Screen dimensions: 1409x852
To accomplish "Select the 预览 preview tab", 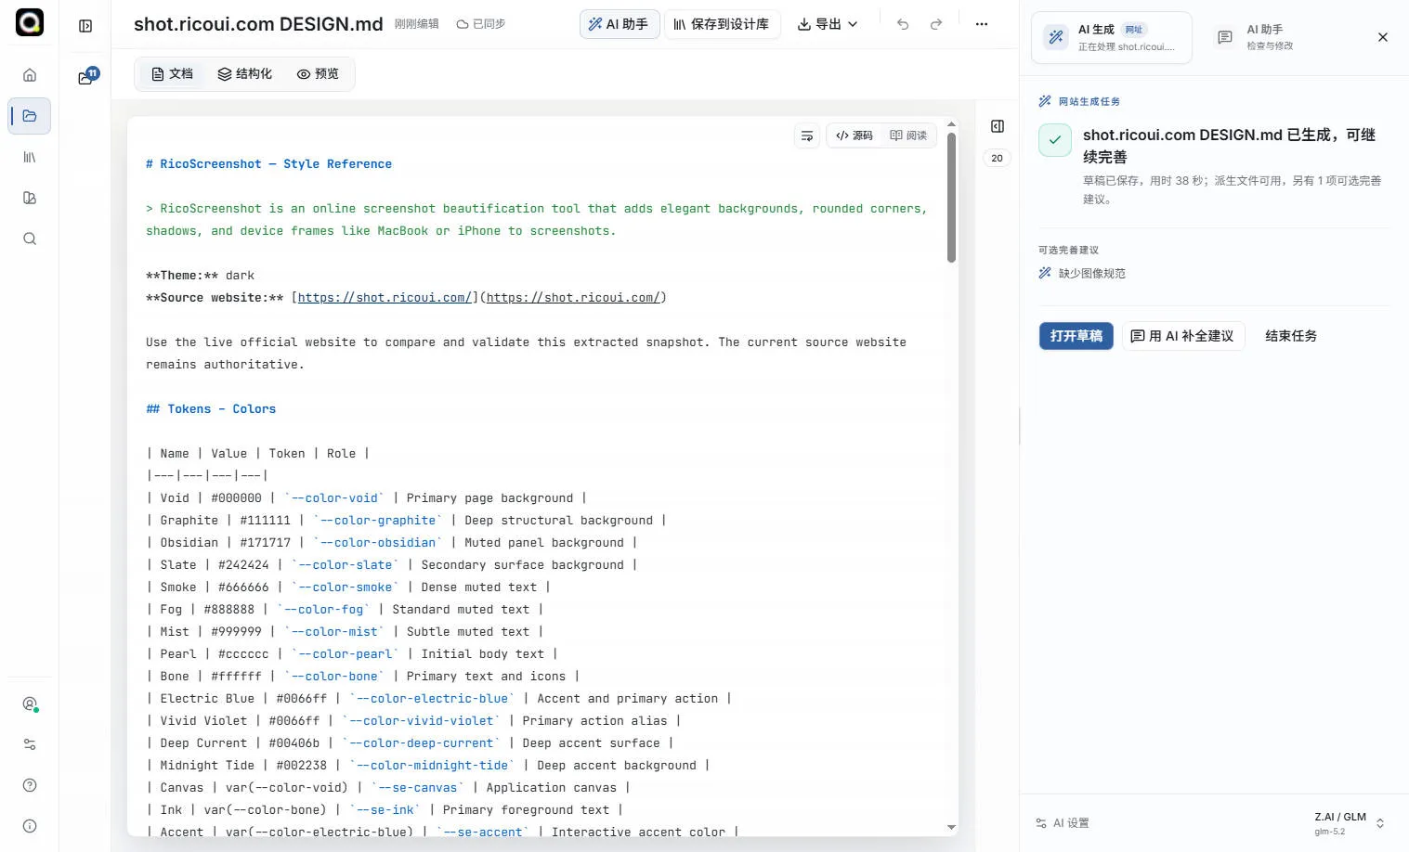I will tap(318, 74).
